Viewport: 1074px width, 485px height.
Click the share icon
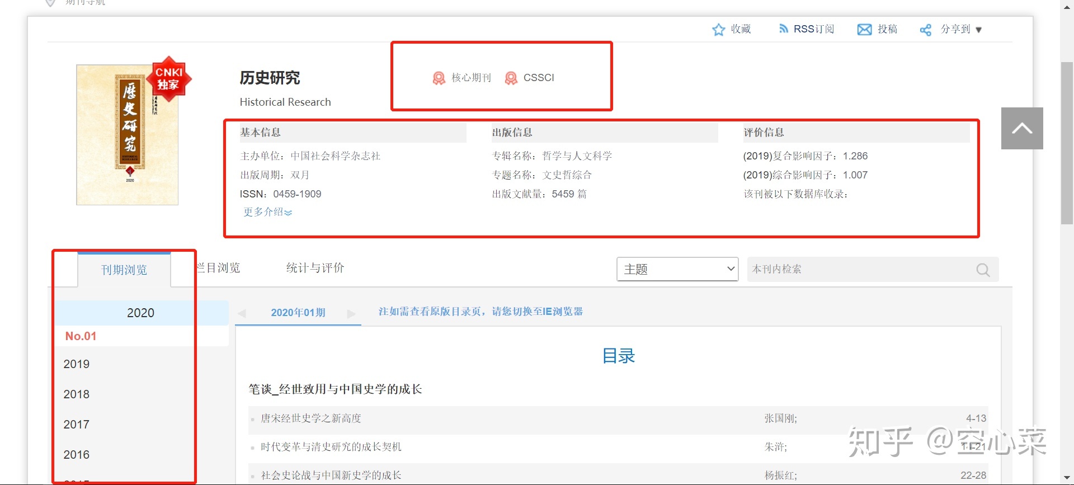(x=926, y=30)
